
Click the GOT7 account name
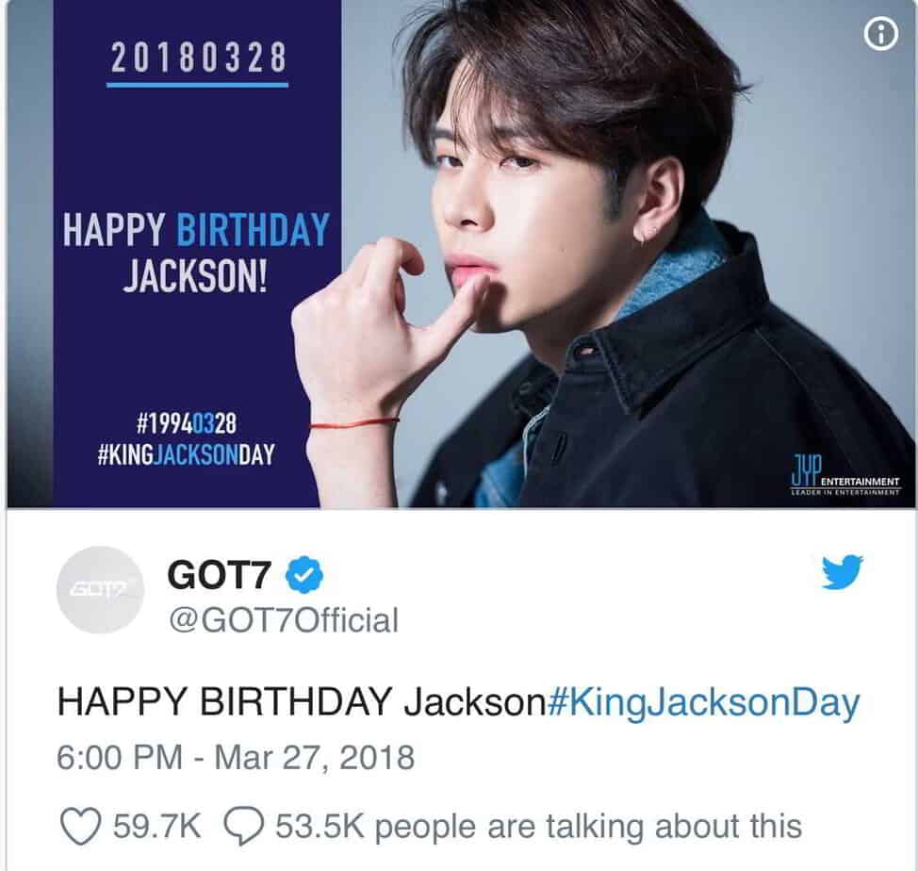point(220,575)
